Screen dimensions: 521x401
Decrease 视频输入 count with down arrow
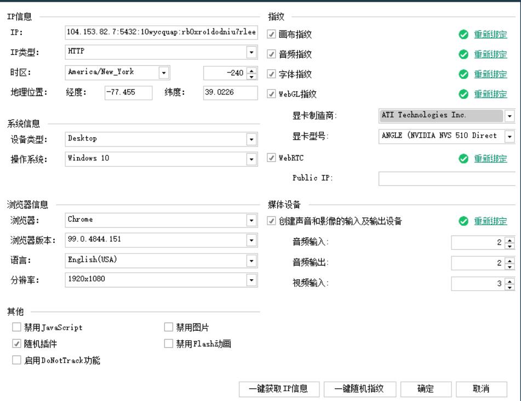509,287
